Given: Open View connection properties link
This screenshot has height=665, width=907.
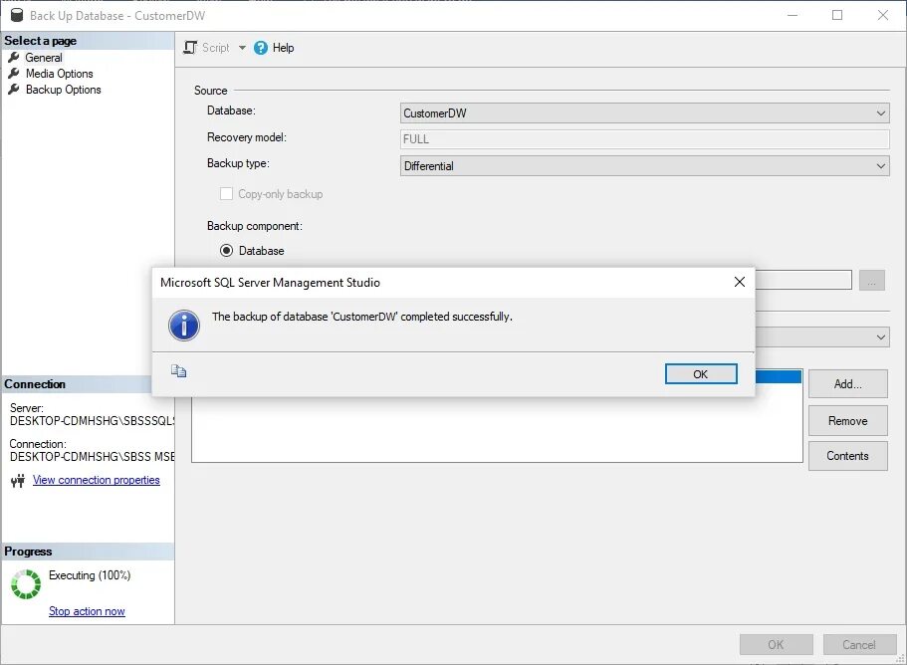Looking at the screenshot, I should [96, 480].
